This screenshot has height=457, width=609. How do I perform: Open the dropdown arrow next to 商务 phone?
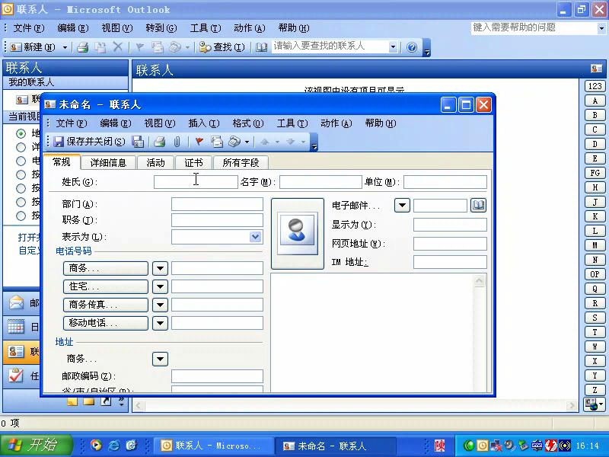pyautogui.click(x=160, y=268)
